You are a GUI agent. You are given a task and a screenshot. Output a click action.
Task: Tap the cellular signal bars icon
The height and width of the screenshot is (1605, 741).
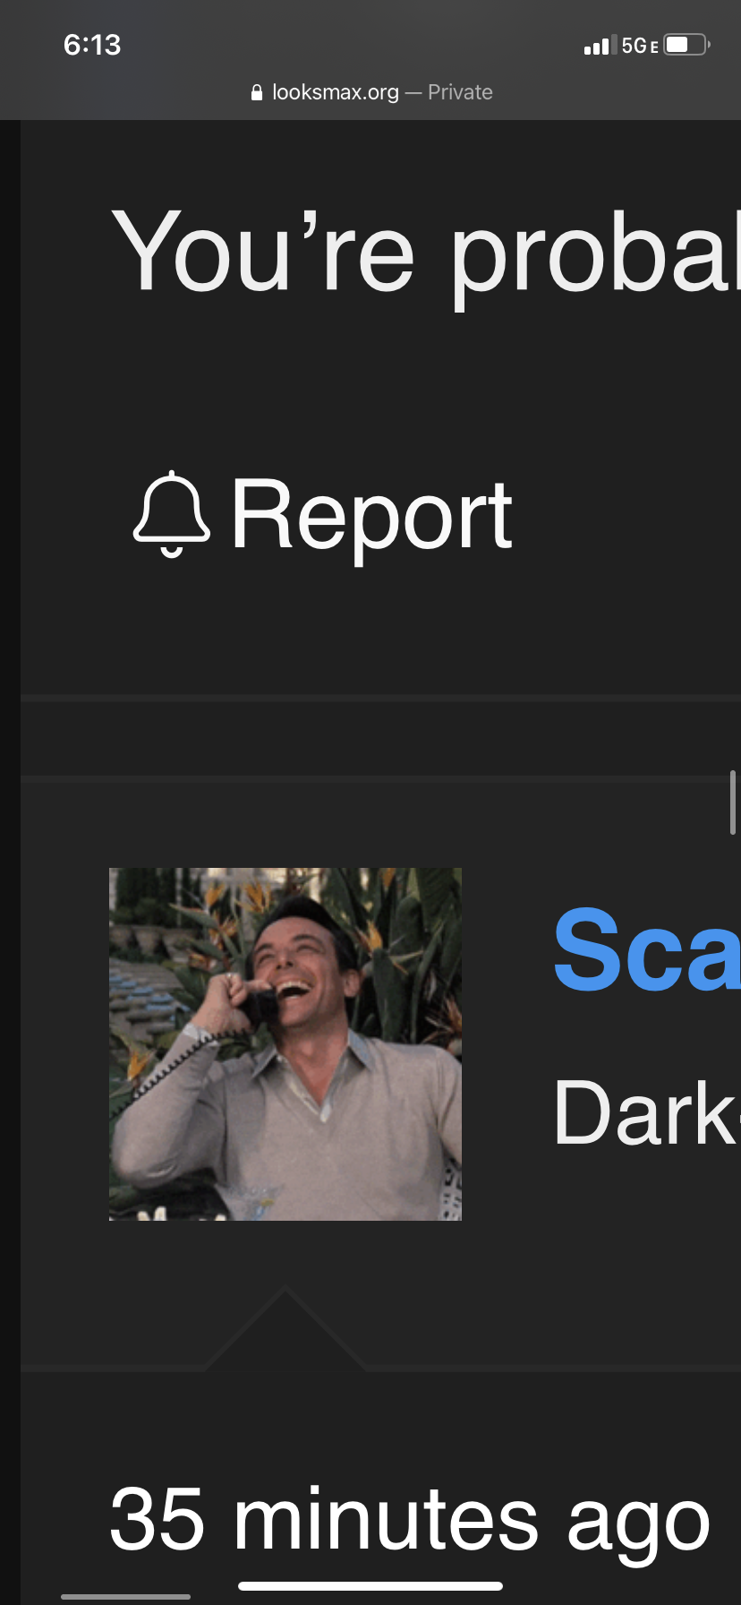(x=599, y=45)
